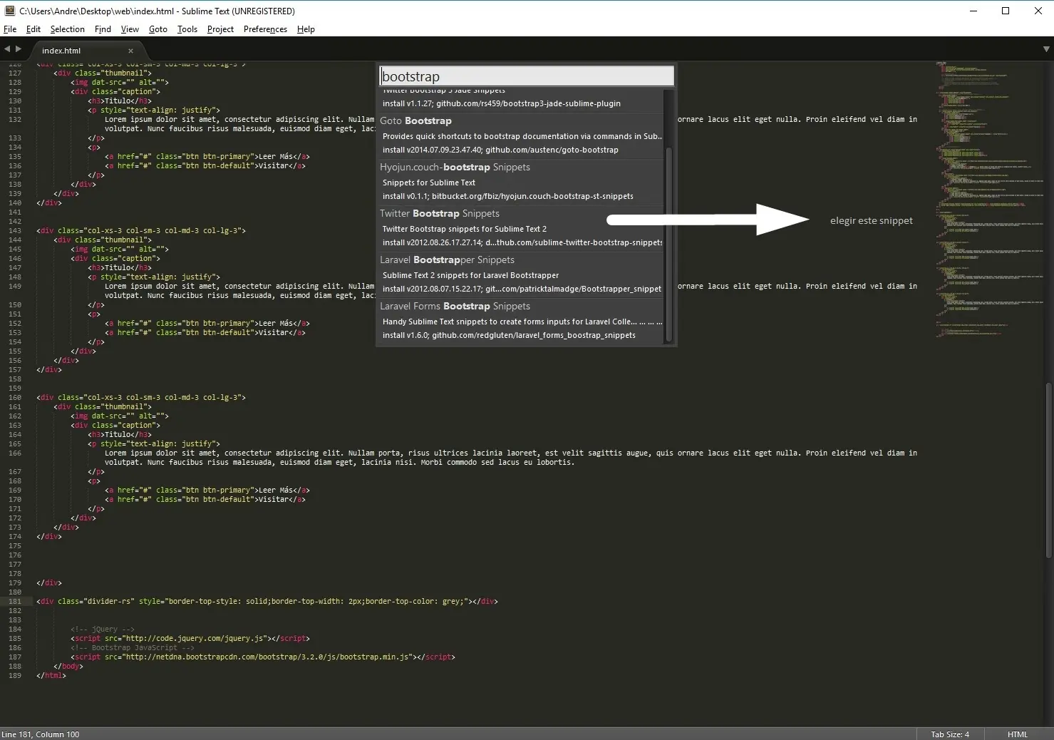1054x740 pixels.
Task: Choose Hyojun.couch-bootstrap Snippets package
Action: (x=521, y=182)
